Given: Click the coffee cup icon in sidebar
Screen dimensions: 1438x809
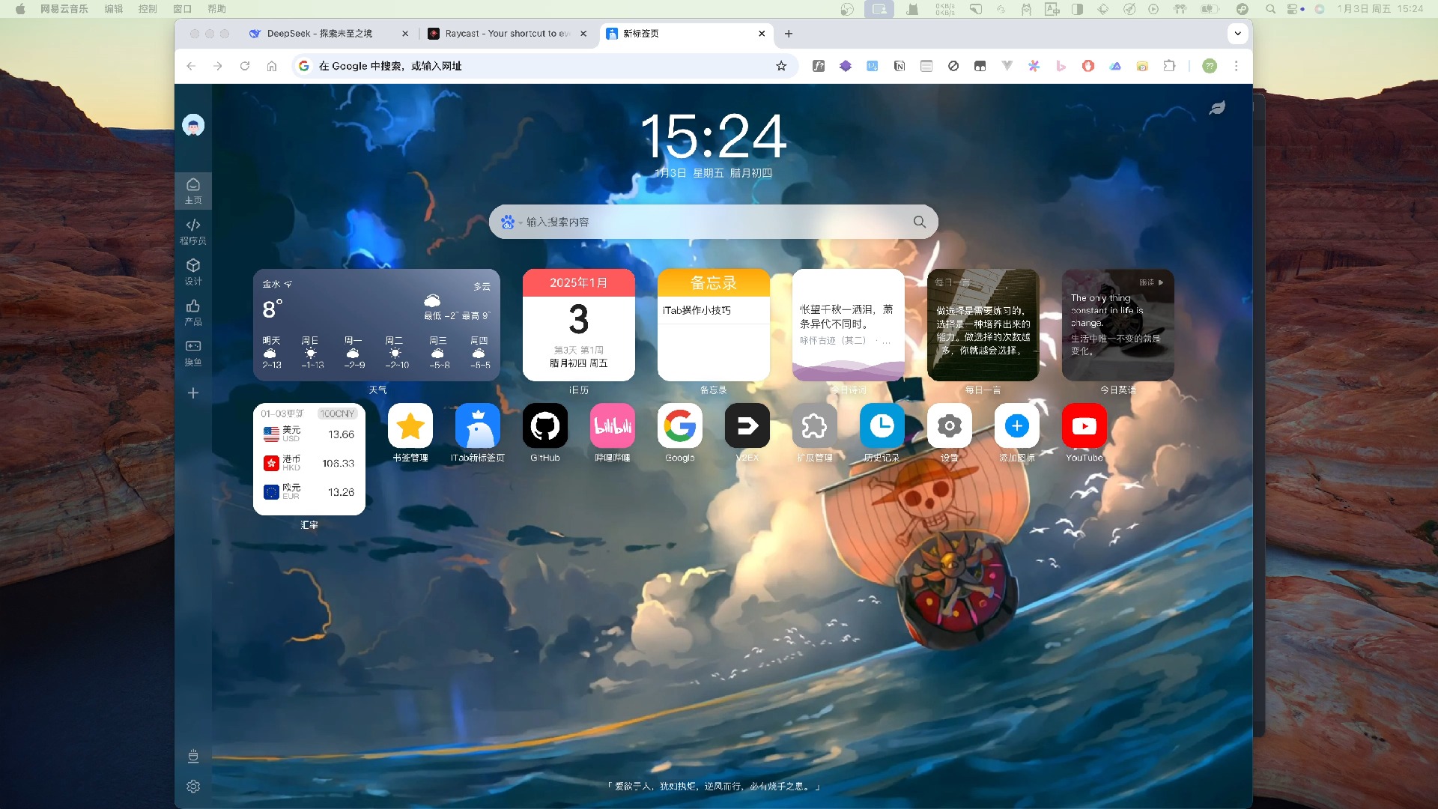Looking at the screenshot, I should click(x=193, y=756).
